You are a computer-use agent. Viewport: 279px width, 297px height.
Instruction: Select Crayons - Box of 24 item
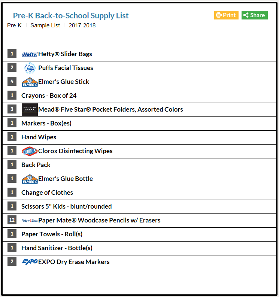coord(49,96)
